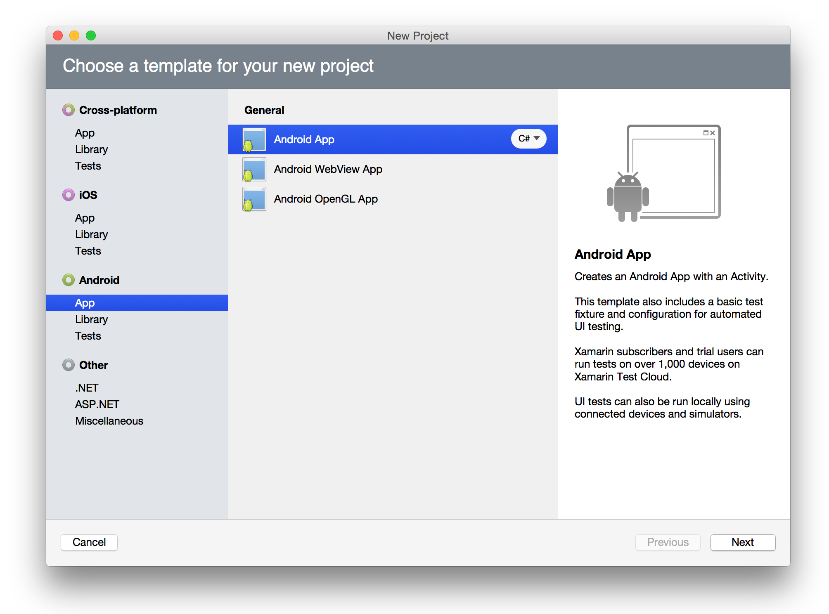
Task: Click the green fullscreen window button
Action: [91, 36]
